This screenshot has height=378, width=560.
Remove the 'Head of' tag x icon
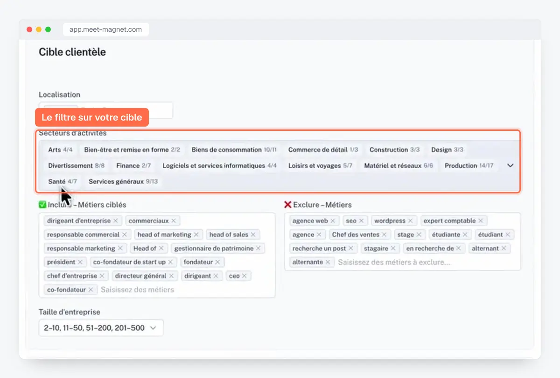point(161,248)
